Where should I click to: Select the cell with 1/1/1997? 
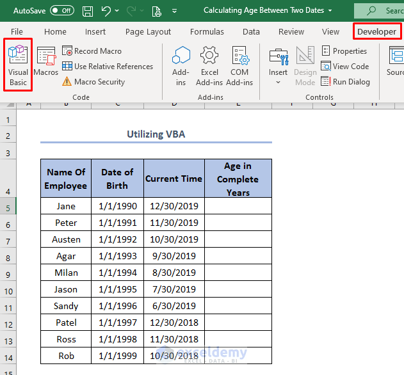(x=118, y=323)
